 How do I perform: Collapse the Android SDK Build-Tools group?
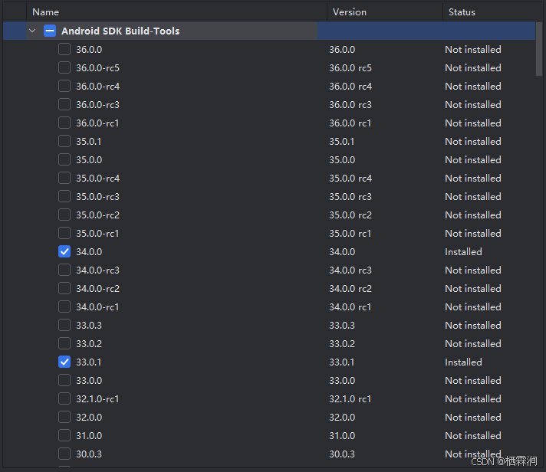click(x=32, y=31)
